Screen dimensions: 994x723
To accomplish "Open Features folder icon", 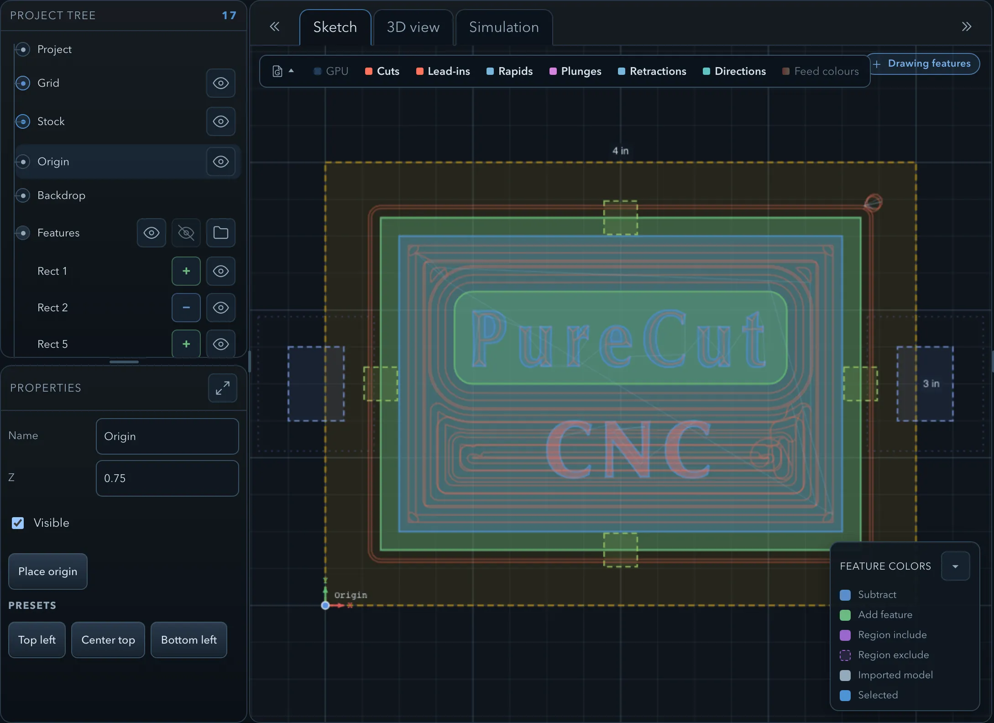I will tap(221, 233).
